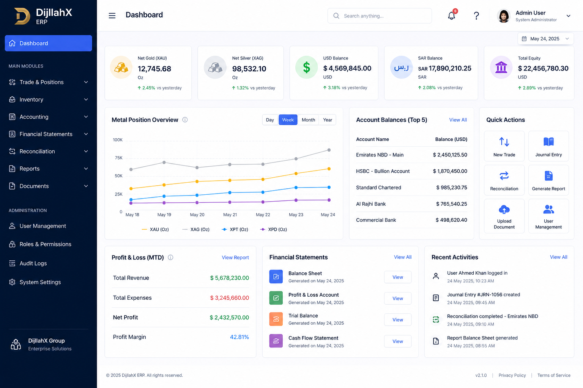The image size is (583, 388).
Task: Click Generate Report quick action
Action: coord(548,180)
